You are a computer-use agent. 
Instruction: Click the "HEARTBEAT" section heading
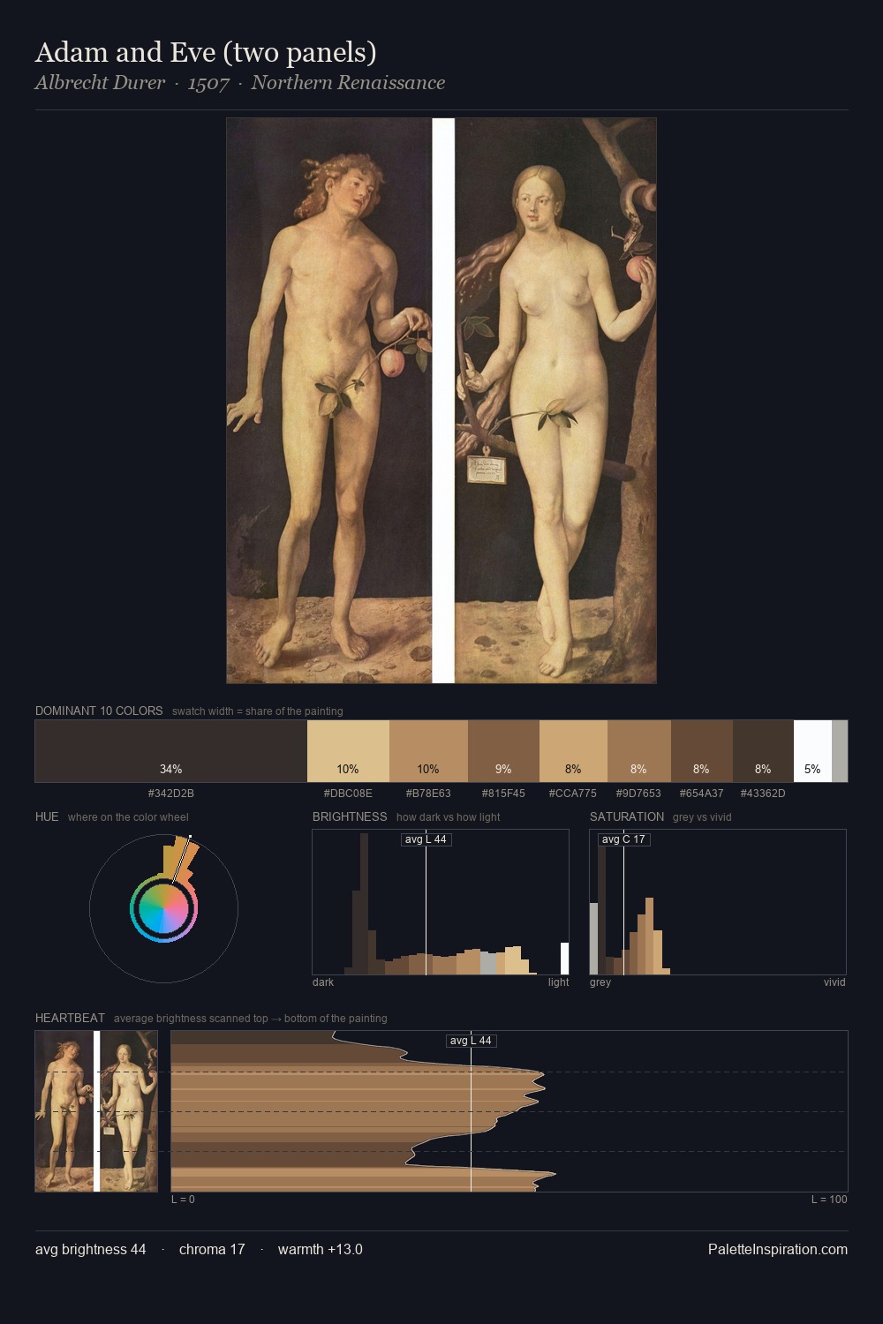tap(70, 1018)
